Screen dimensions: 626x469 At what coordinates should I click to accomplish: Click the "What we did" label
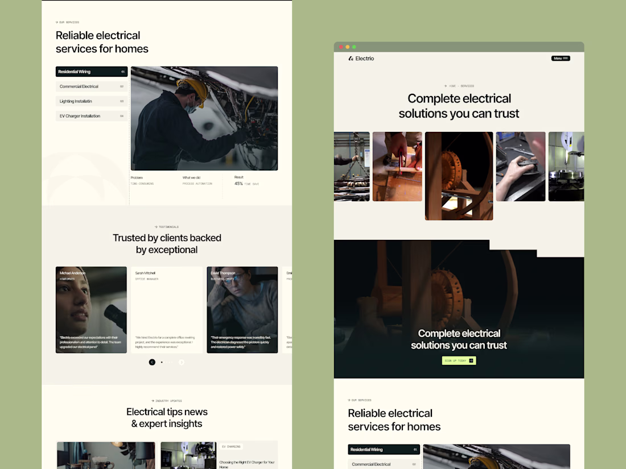[x=191, y=177]
